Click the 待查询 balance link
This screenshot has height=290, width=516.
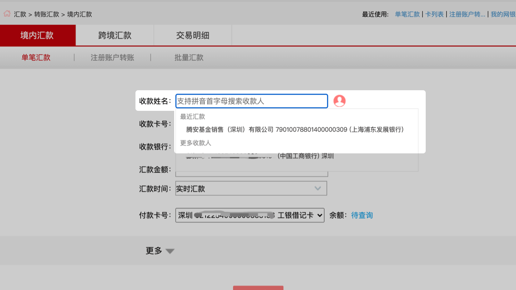(362, 215)
